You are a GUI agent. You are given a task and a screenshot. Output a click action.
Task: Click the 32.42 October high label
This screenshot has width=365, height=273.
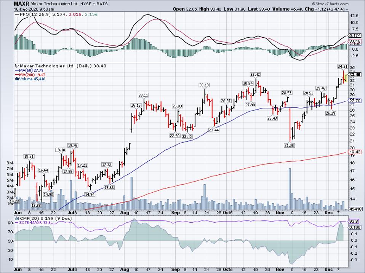pyautogui.click(x=255, y=74)
